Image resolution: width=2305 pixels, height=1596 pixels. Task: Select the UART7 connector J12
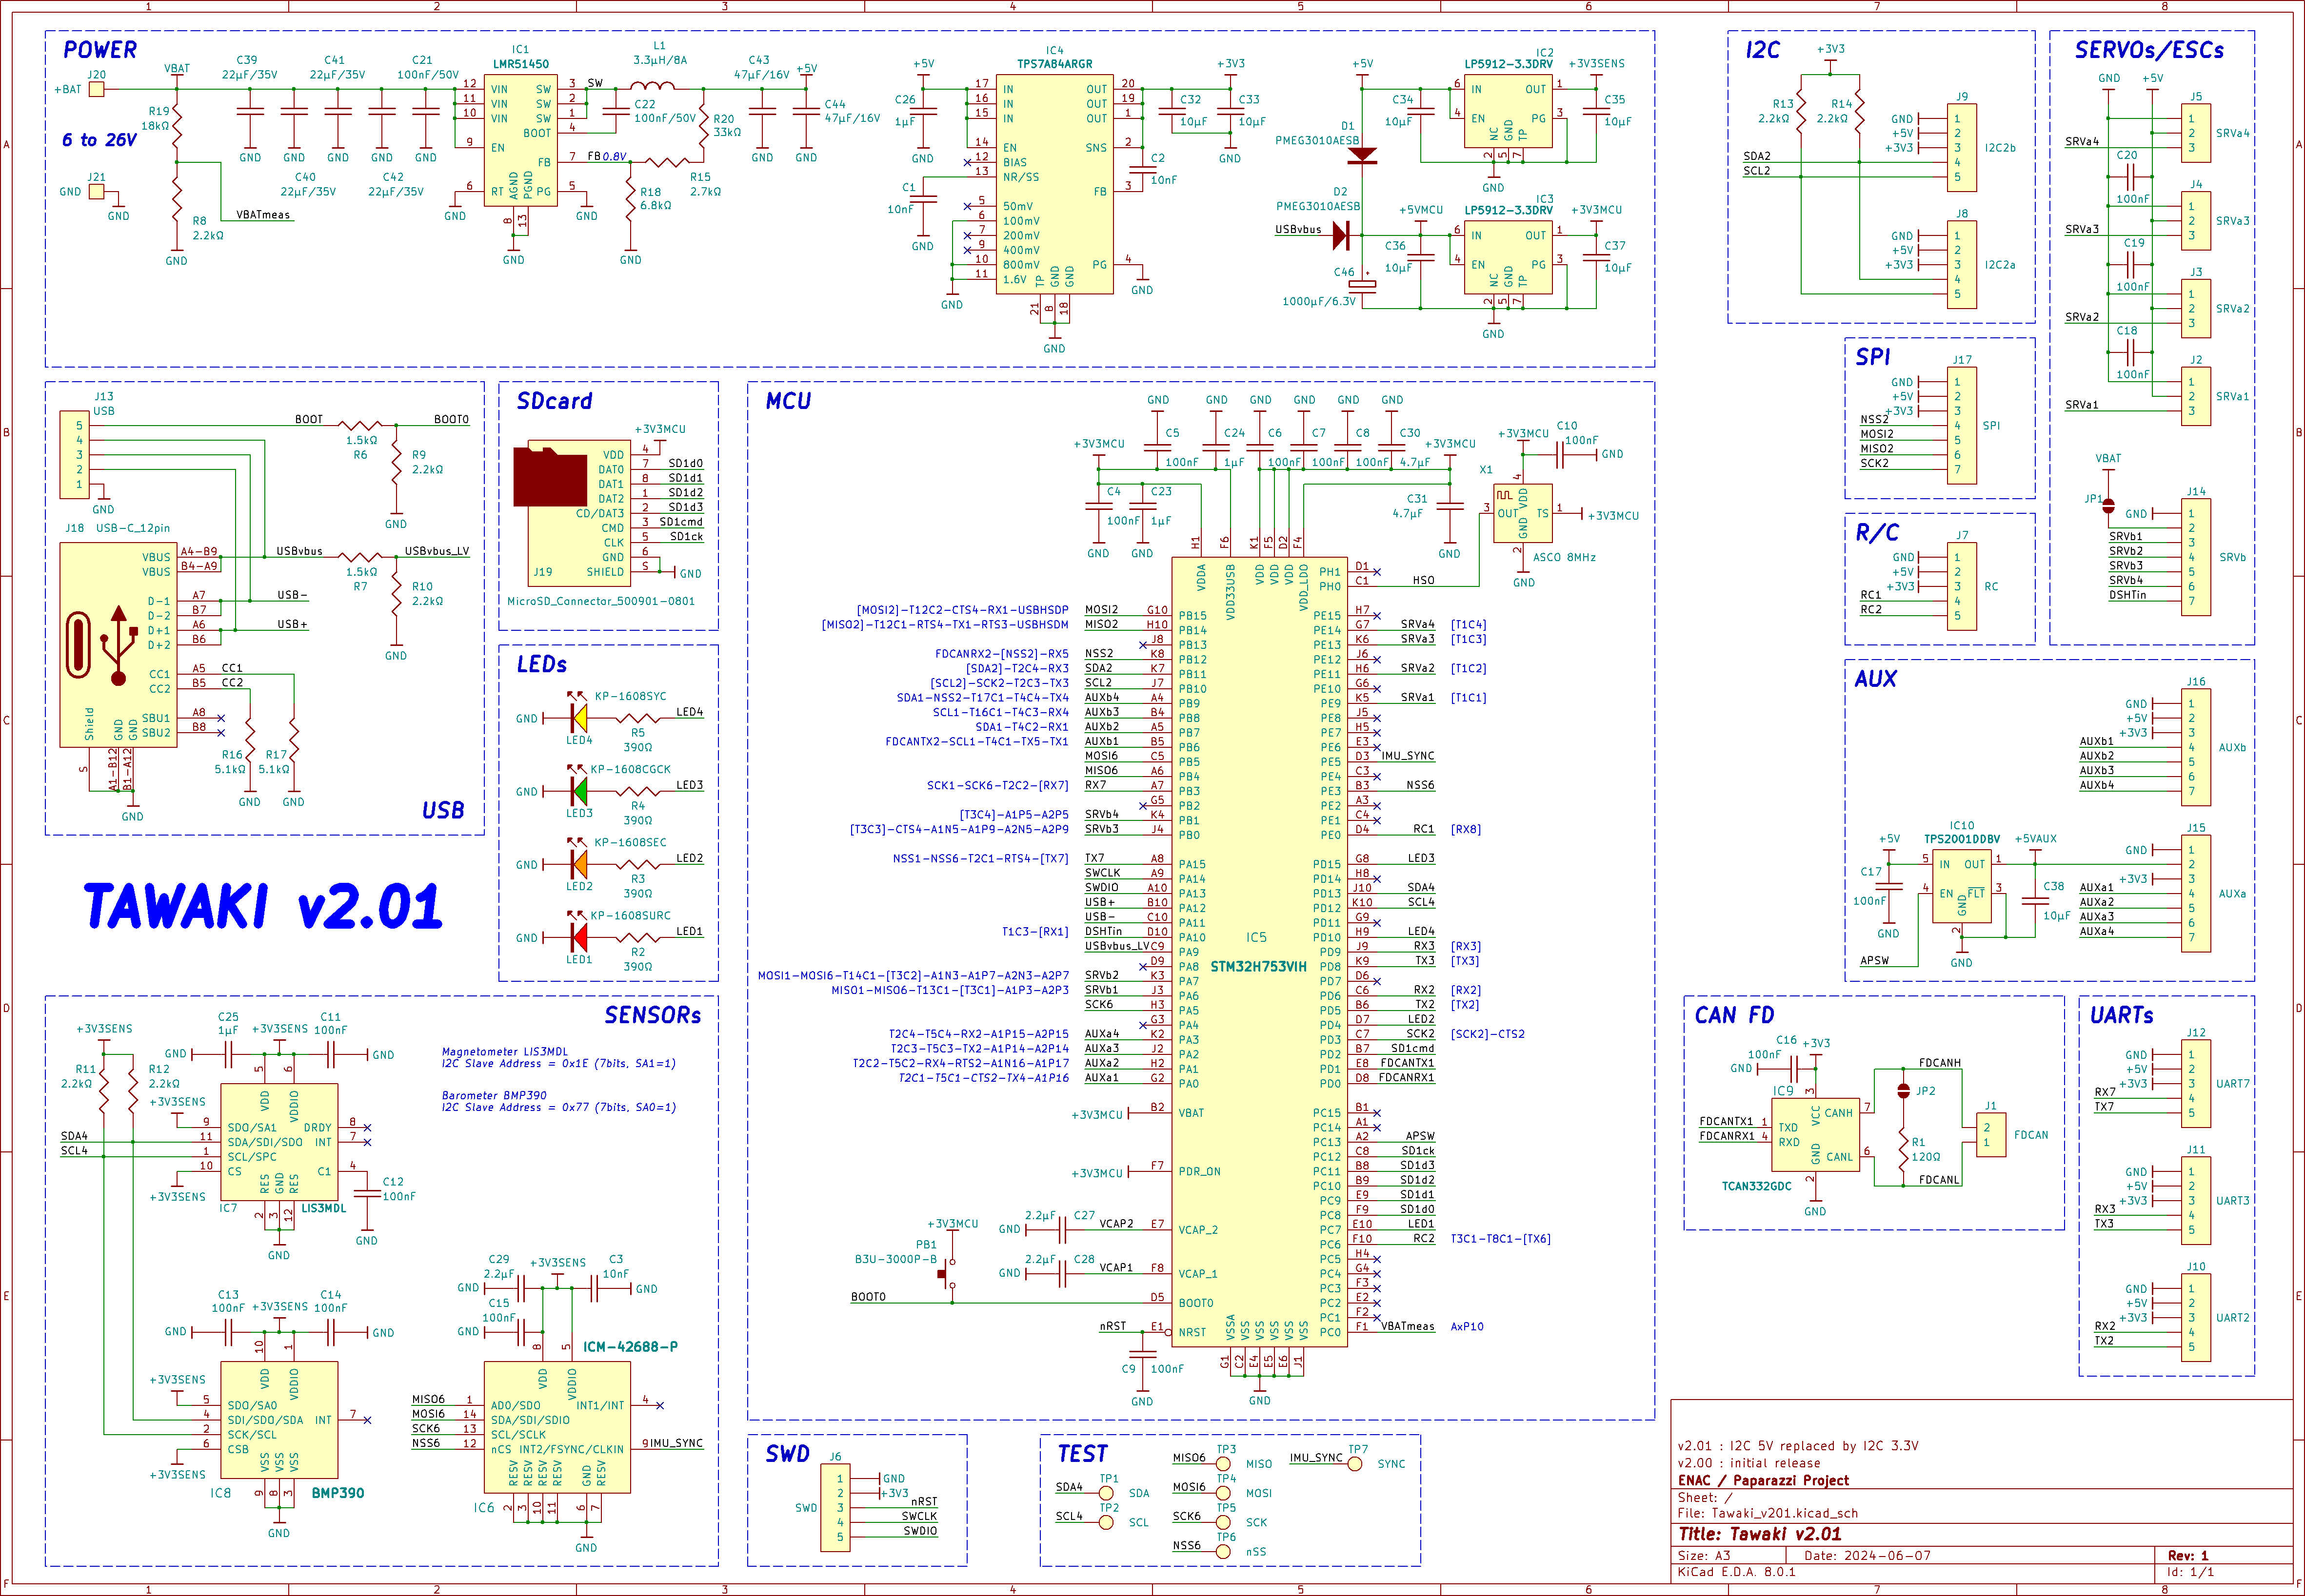pos(2196,1084)
